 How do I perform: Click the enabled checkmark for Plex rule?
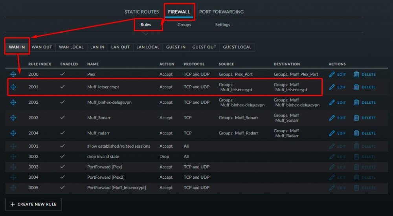[x=62, y=74]
